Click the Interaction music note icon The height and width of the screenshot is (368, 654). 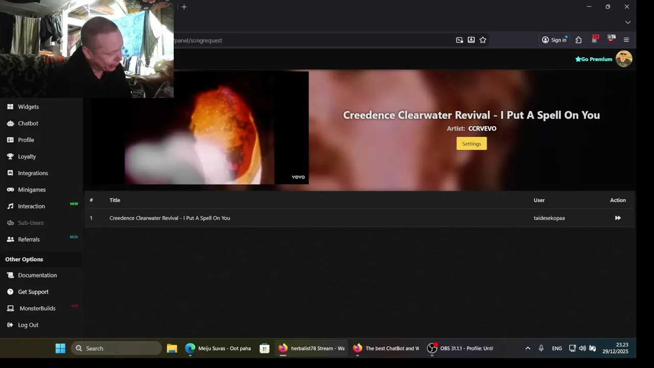point(10,206)
